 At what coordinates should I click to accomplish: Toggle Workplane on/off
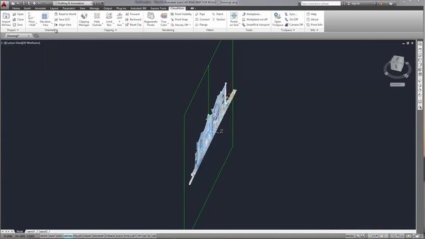click(255, 19)
